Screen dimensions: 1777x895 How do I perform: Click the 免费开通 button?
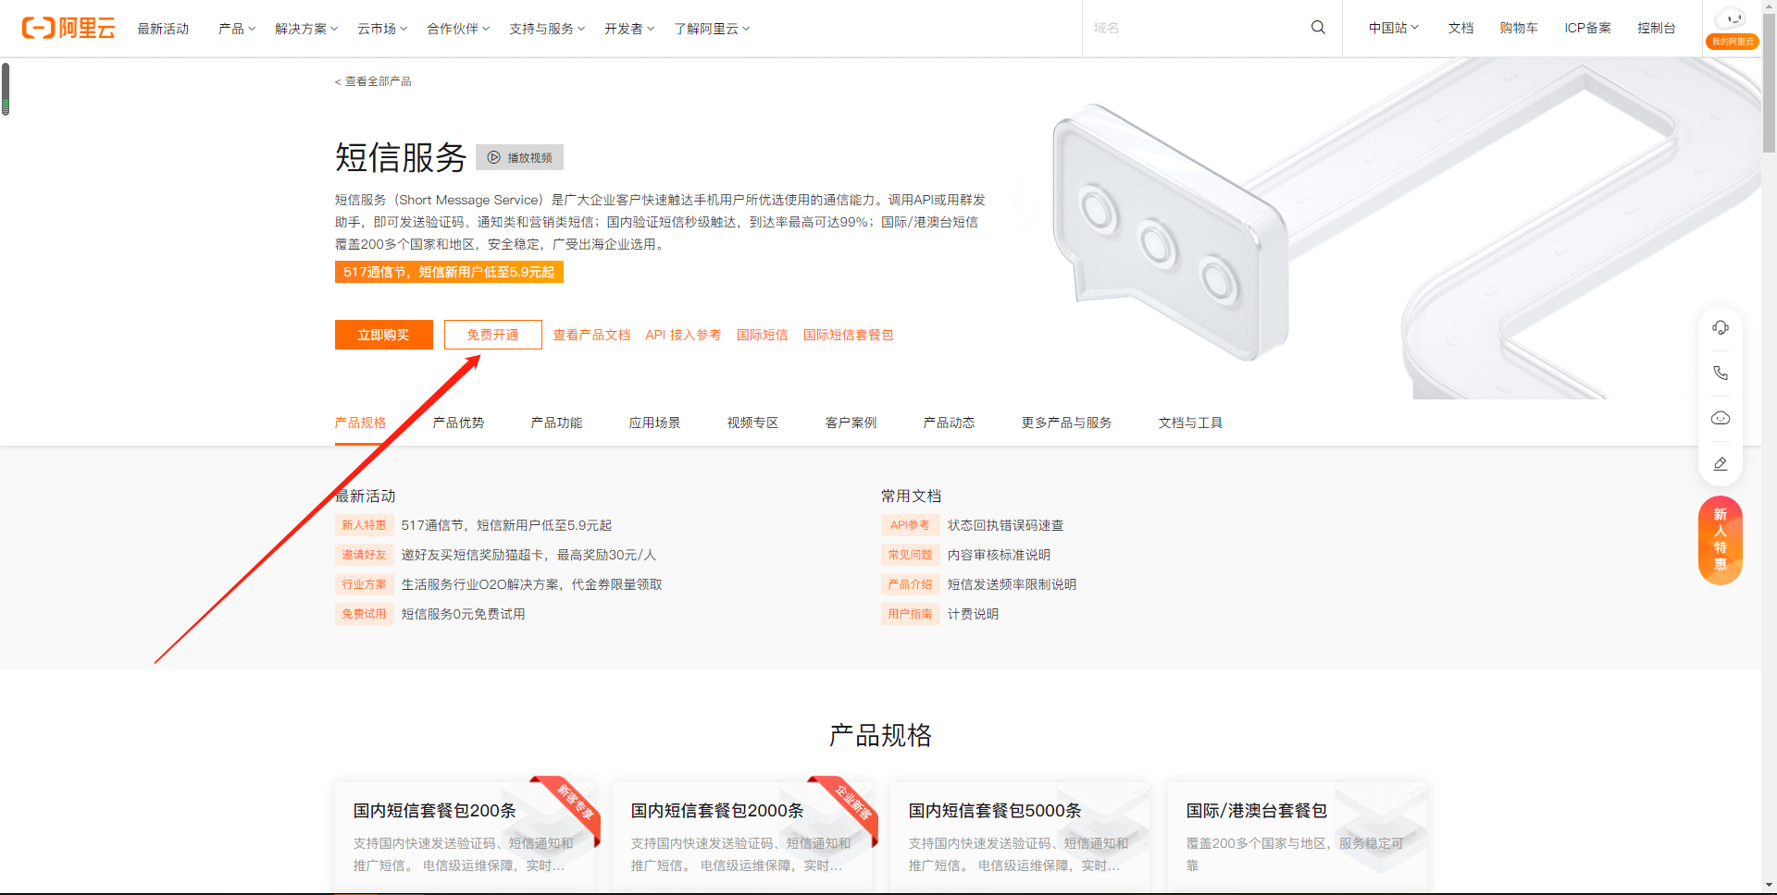(x=492, y=335)
